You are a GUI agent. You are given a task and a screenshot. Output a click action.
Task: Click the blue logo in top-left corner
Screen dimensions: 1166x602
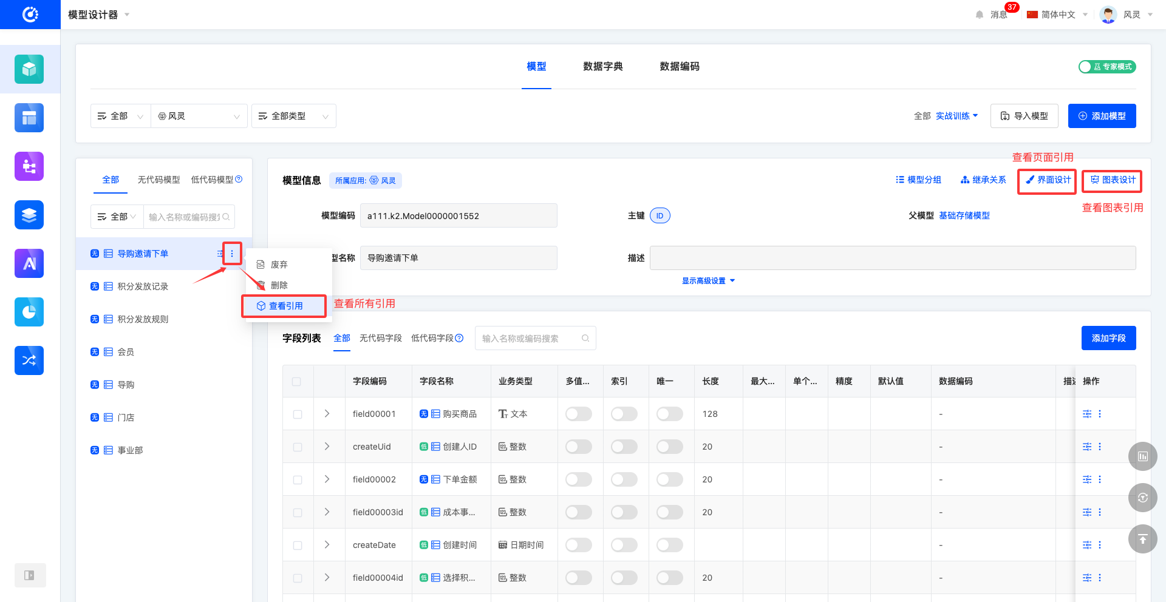click(x=30, y=15)
